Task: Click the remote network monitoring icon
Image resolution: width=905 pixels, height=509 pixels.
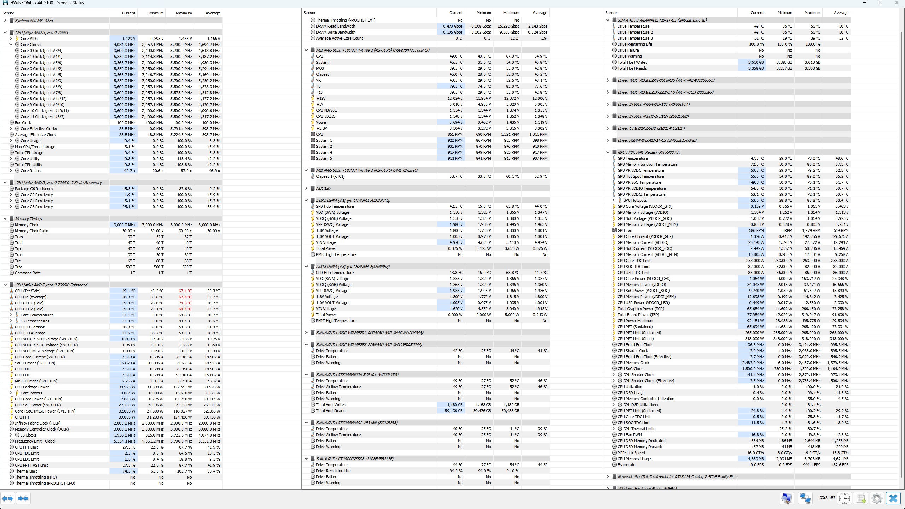Action: (805, 498)
